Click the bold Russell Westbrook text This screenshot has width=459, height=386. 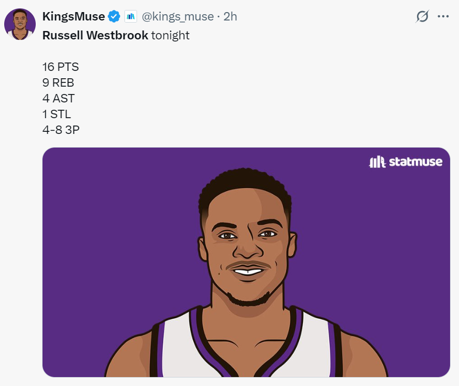(x=95, y=35)
